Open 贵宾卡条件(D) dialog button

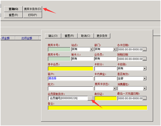point(33,9)
